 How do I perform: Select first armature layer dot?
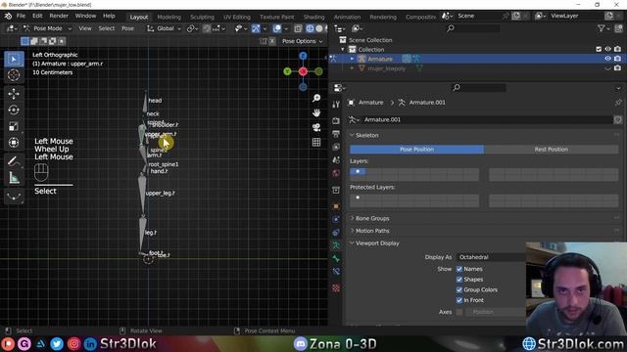(358, 172)
